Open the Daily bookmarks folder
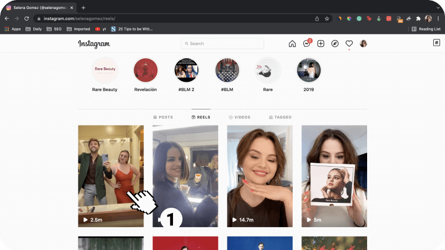The image size is (445, 250). click(34, 28)
